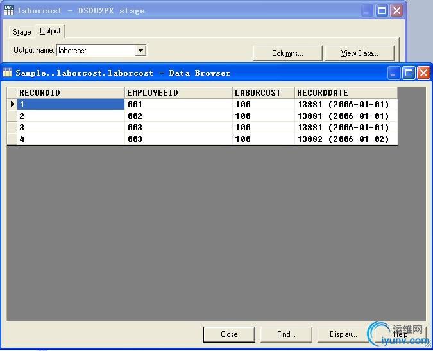Select EMPLOYEEID 003 in record 3 row

tap(178, 127)
